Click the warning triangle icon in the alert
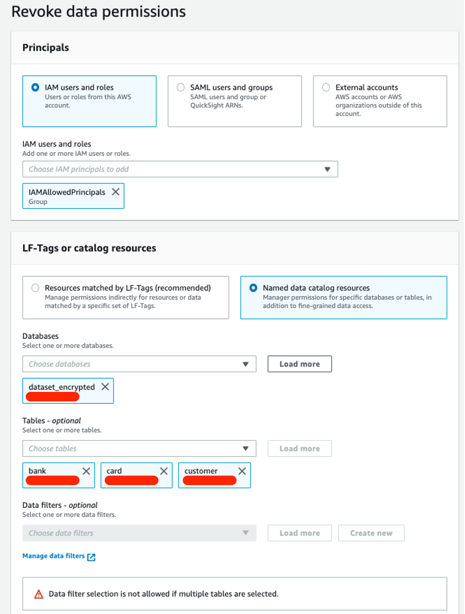 39,594
